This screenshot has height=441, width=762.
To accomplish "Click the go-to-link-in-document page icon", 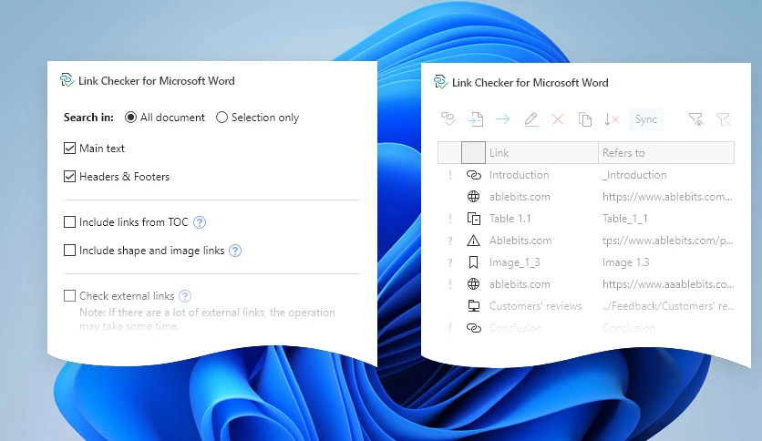I will 475,119.
